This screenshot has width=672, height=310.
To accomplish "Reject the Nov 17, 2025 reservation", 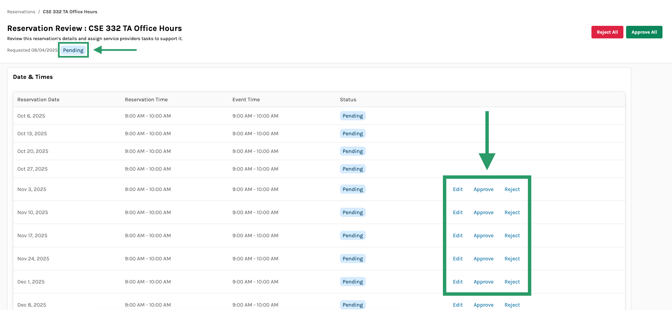I will click(x=512, y=236).
